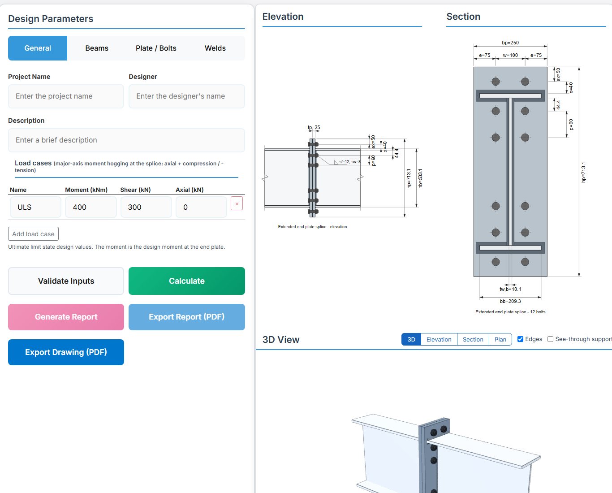Click Export Drawing (PDF)
The image size is (612, 493).
tap(66, 352)
